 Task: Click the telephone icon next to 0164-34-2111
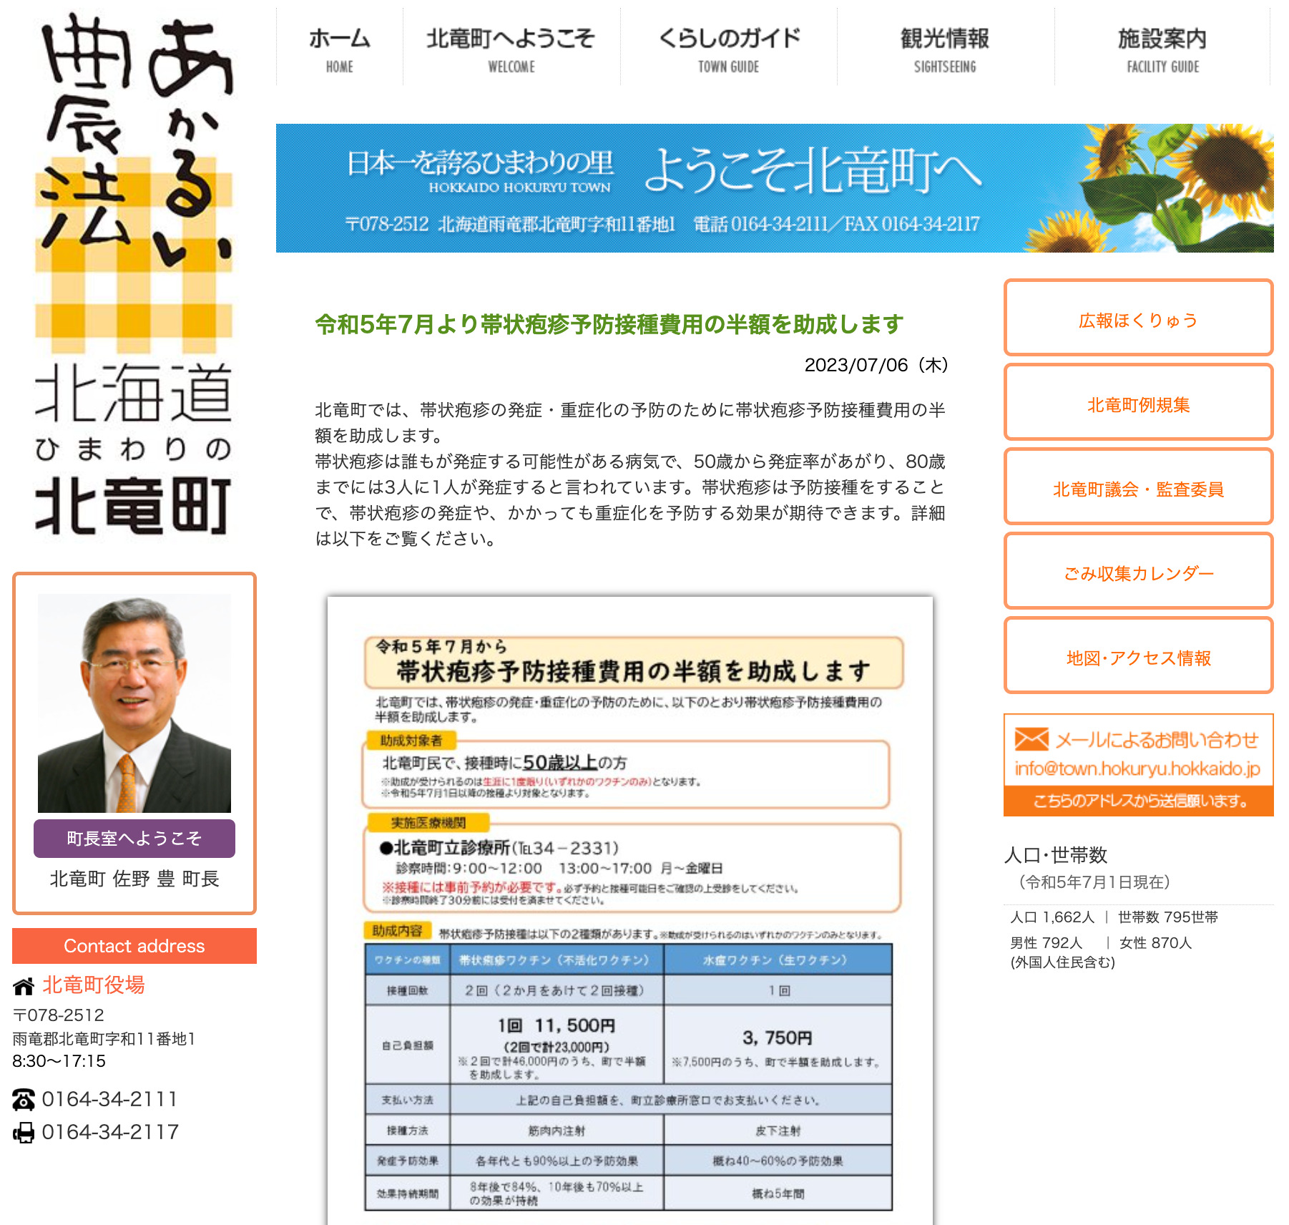24,1099
